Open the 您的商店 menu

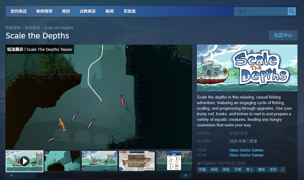[x=19, y=11]
